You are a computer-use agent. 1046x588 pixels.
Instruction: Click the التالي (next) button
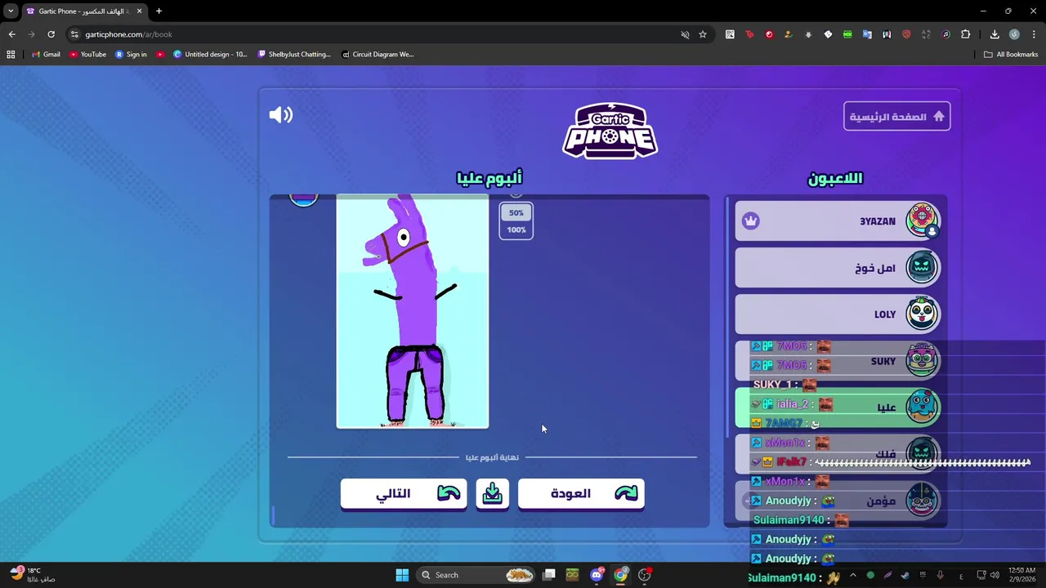click(x=404, y=493)
